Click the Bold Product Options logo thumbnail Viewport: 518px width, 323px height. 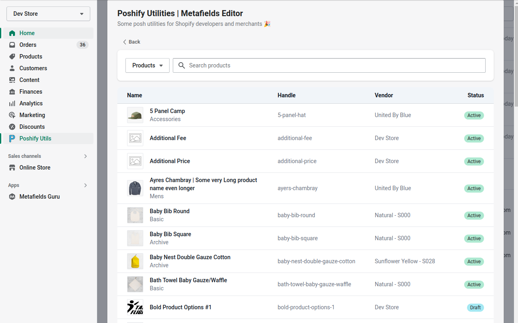point(135,307)
